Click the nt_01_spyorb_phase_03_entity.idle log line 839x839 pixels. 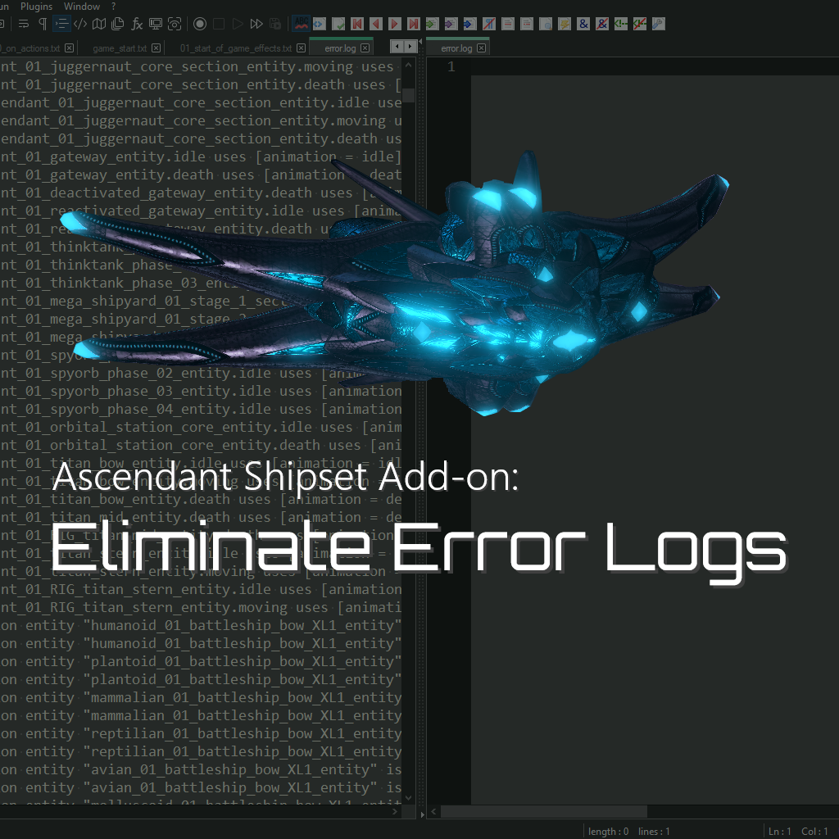click(x=201, y=391)
